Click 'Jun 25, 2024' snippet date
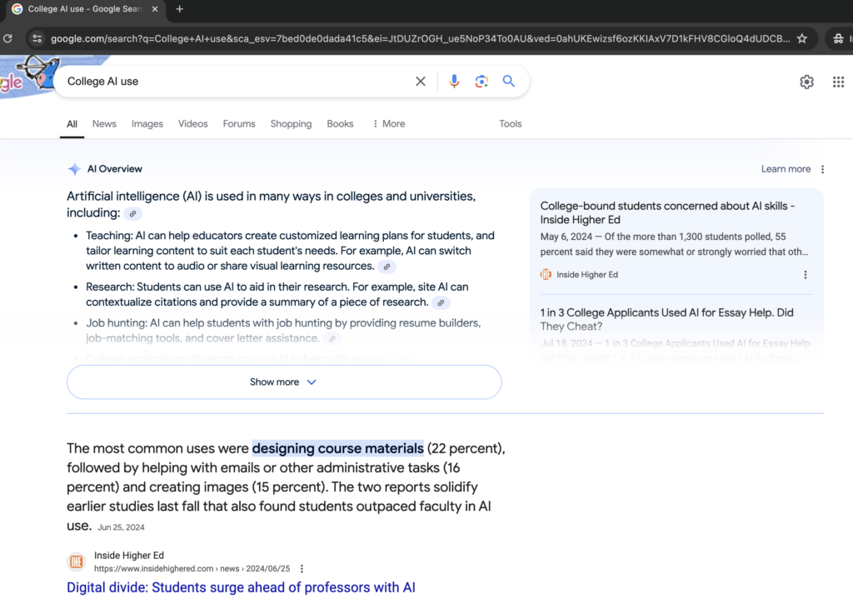The width and height of the screenshot is (853, 599). tap(121, 527)
